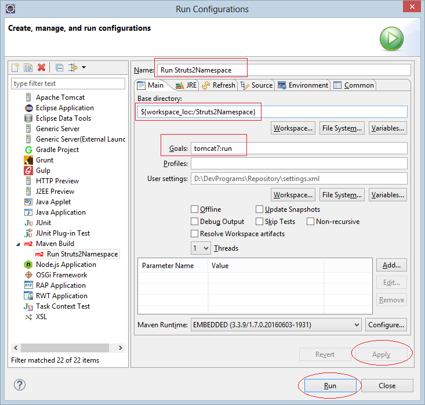Click the Java Application icon
425x405 pixels.
pyautogui.click(x=28, y=212)
